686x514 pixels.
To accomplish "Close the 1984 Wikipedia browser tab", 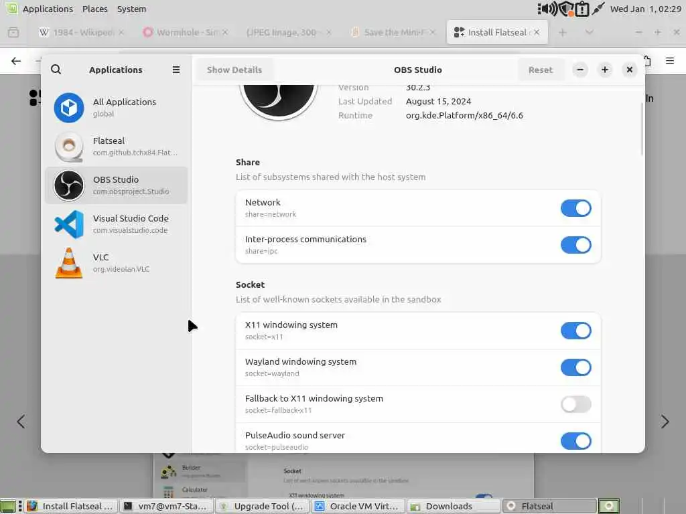I will (121, 32).
